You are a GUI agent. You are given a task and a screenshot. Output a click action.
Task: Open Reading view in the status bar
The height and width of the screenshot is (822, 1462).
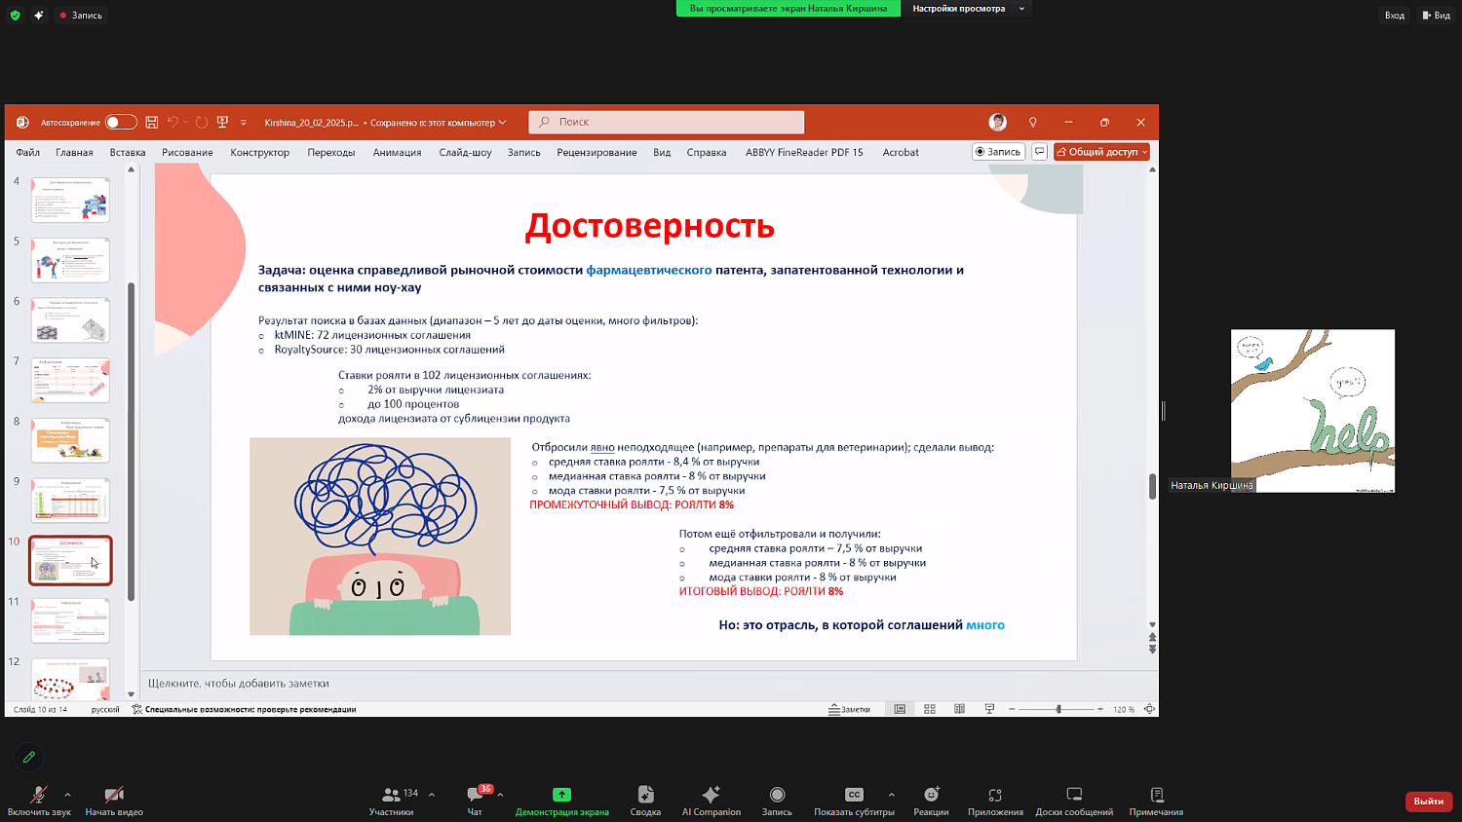[960, 708]
